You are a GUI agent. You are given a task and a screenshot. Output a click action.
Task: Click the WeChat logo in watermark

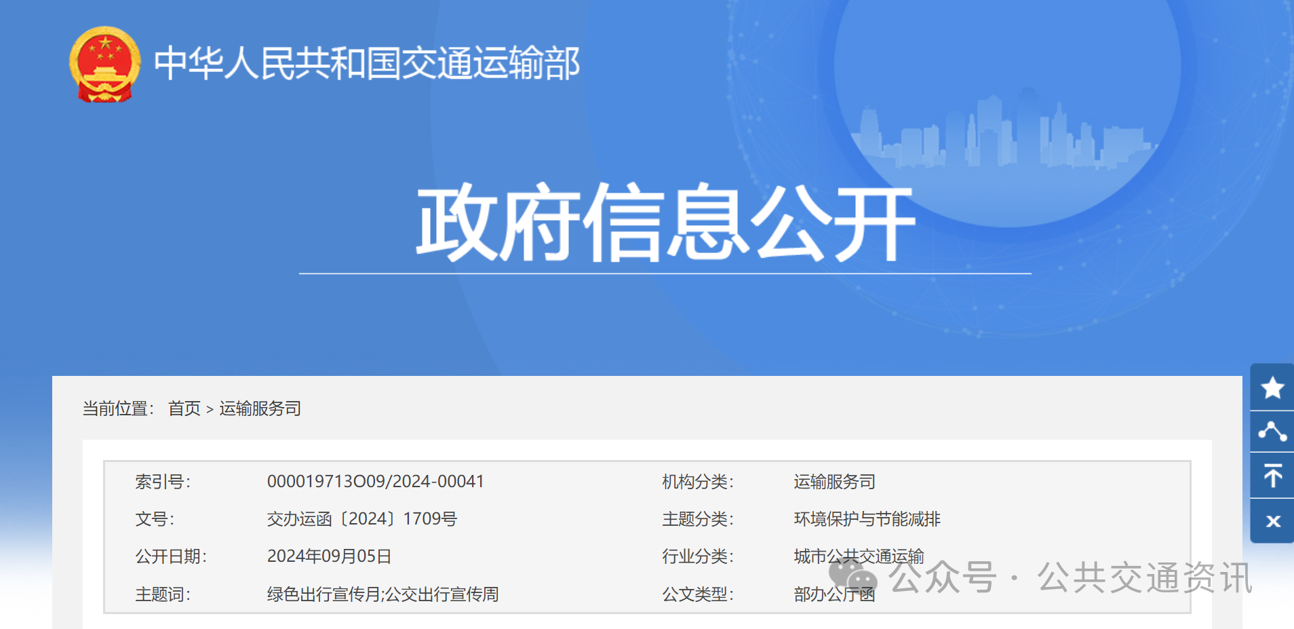[852, 577]
